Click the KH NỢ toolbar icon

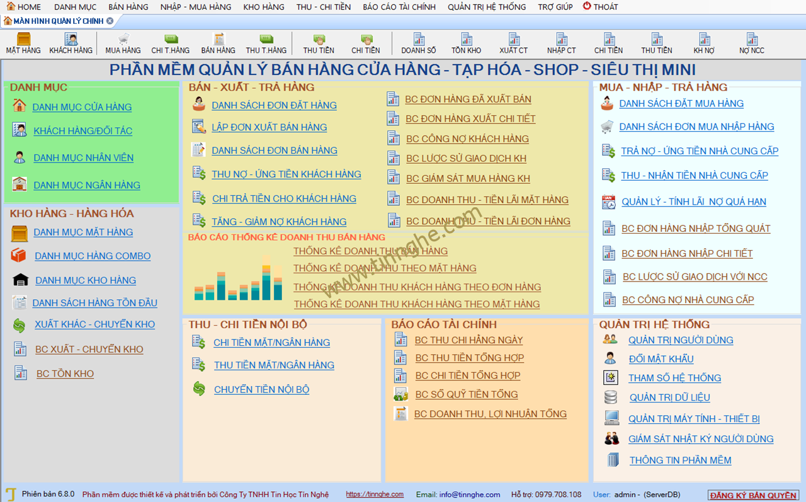click(x=704, y=43)
